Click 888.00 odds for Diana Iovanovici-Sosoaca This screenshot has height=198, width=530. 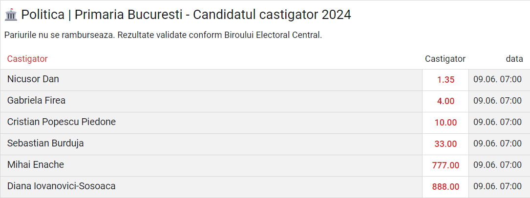click(x=445, y=187)
